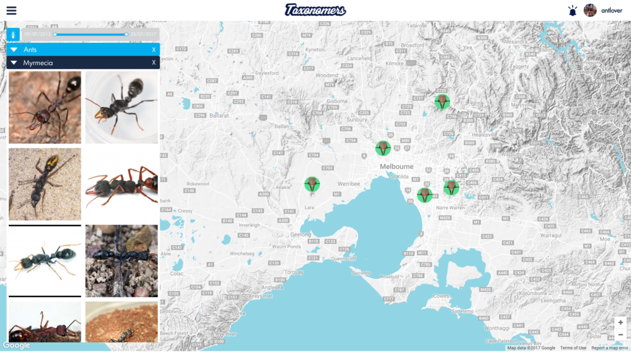The width and height of the screenshot is (631, 352).
Task: Click the Taxonomers logo
Action: click(x=315, y=10)
